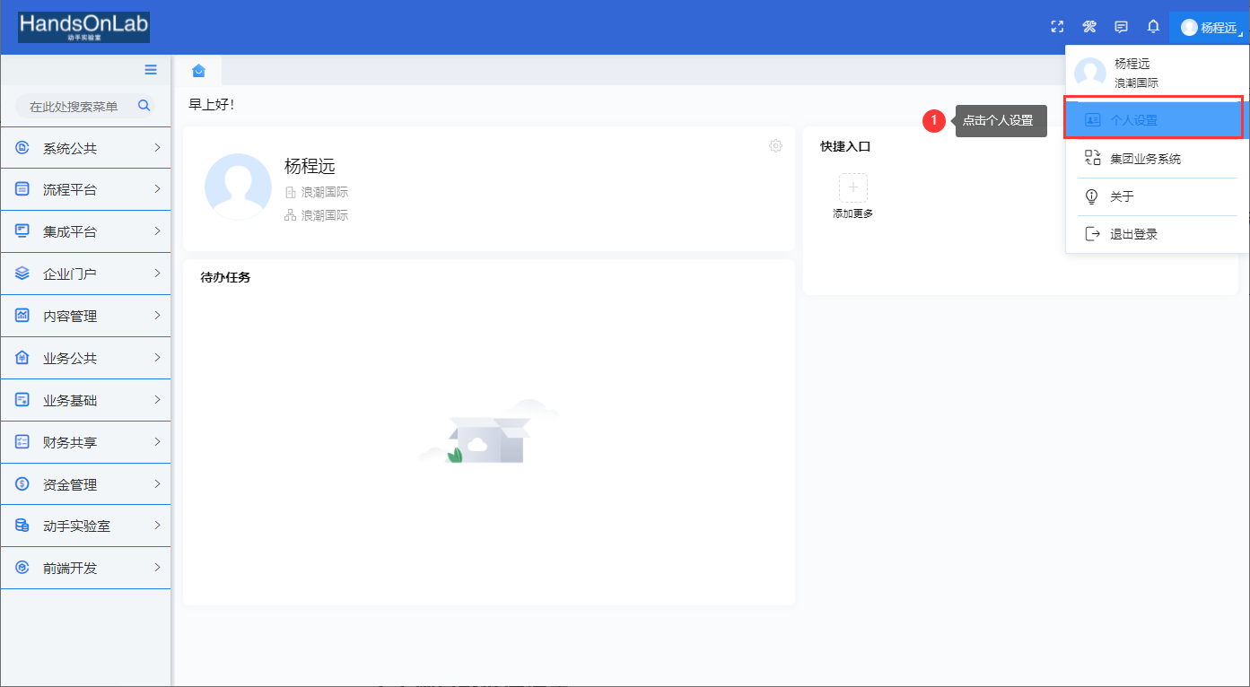This screenshot has width=1250, height=687.
Task: Click the menu search input field
Action: pos(85,106)
